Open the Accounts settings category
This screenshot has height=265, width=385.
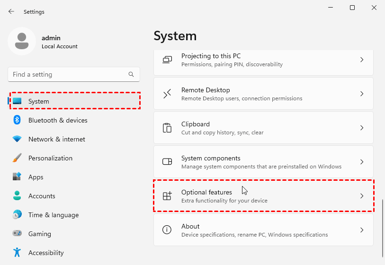[x=42, y=196]
